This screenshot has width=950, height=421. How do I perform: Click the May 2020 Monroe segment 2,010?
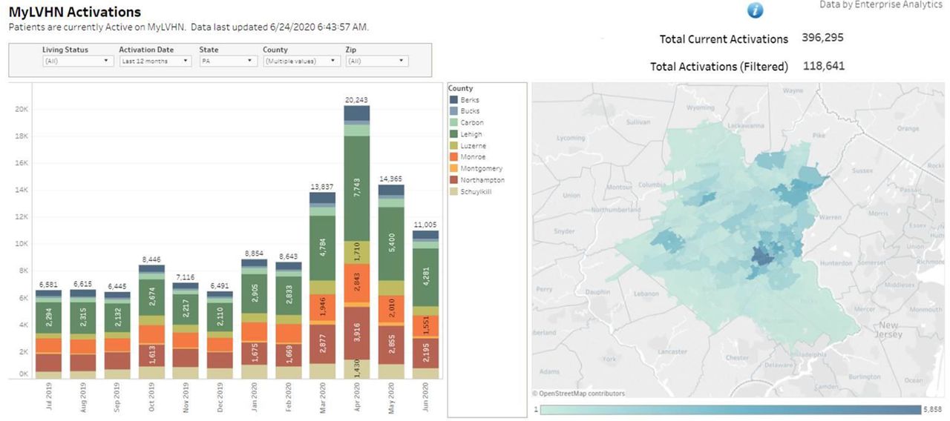point(391,308)
